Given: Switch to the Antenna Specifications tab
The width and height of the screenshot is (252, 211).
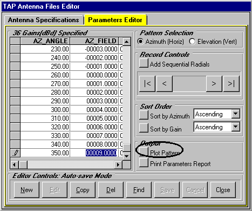Looking at the screenshot, I should pyautogui.click(x=44, y=20).
